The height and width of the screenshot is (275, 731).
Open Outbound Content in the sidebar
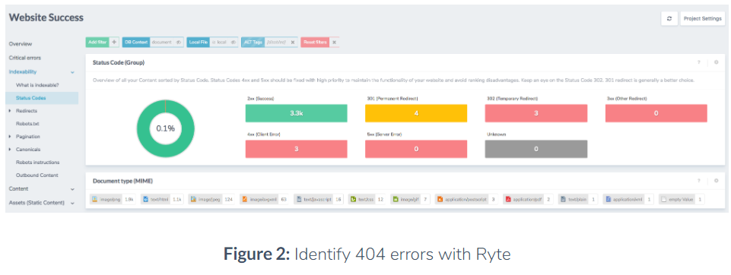[37, 175]
